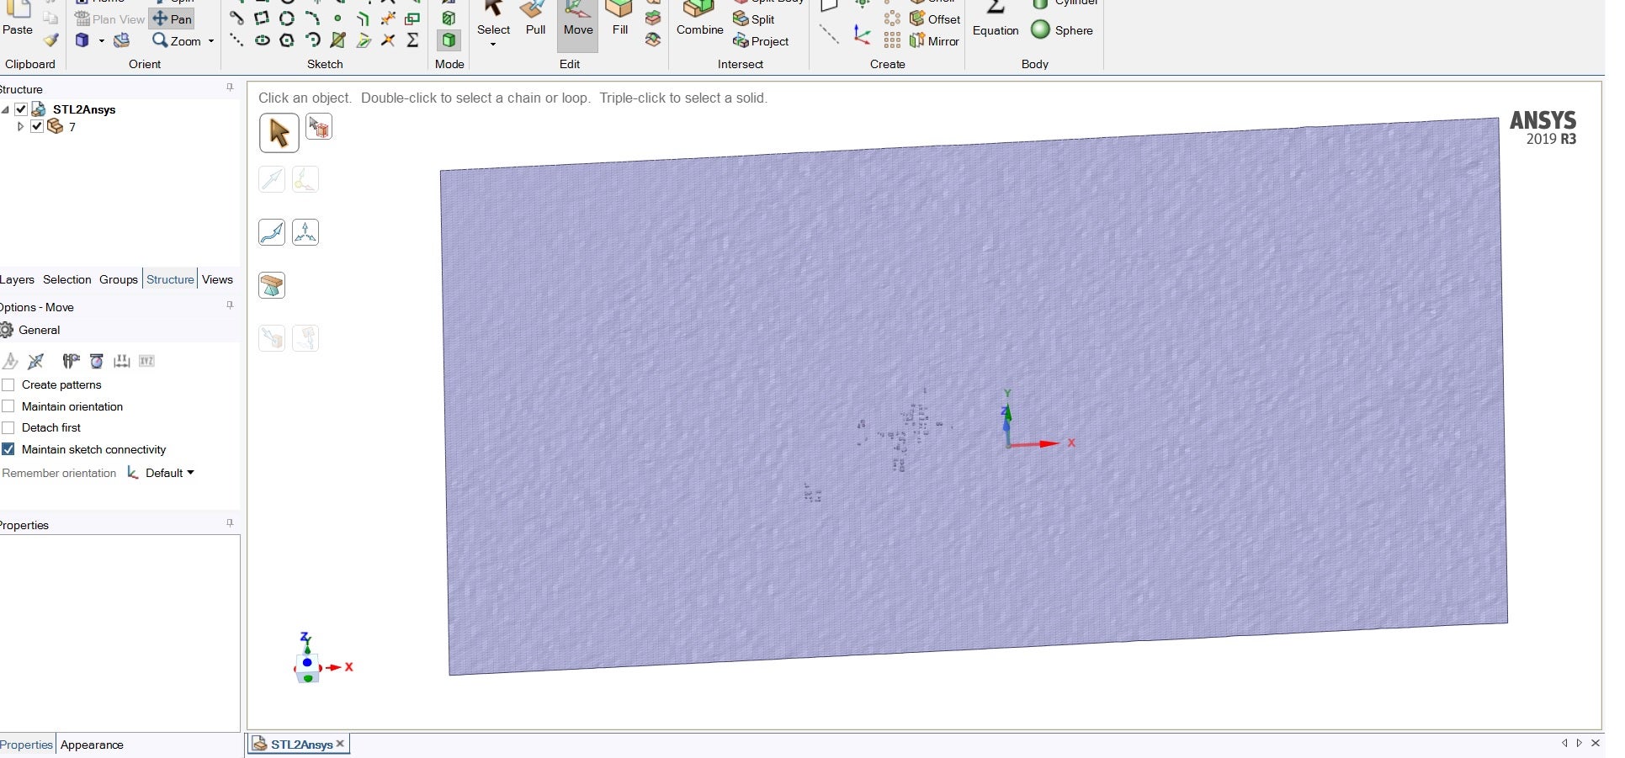Click the circular pattern icon
This screenshot has width=1625, height=758.
(893, 18)
